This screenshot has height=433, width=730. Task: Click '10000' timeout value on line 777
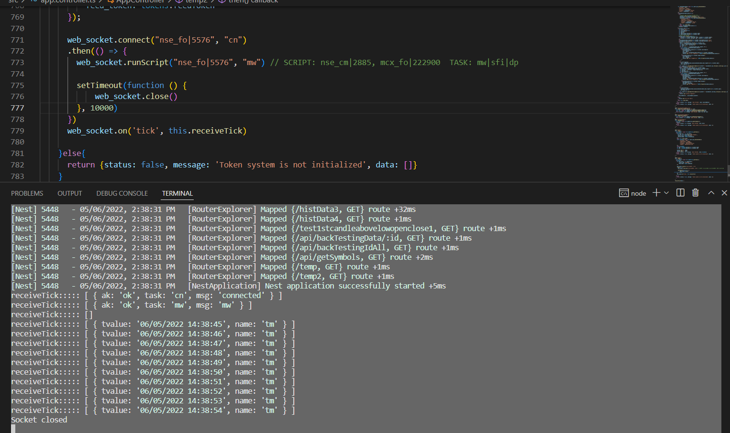point(102,108)
